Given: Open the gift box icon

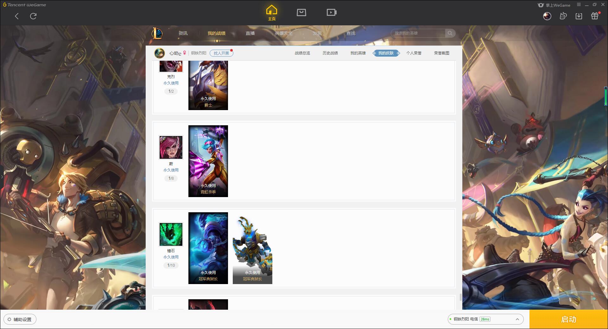Looking at the screenshot, I should pyautogui.click(x=595, y=16).
